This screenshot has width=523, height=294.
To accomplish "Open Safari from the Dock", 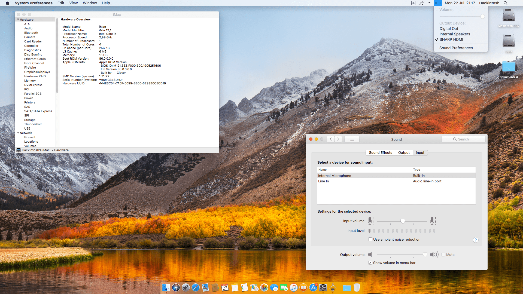I will (x=196, y=288).
